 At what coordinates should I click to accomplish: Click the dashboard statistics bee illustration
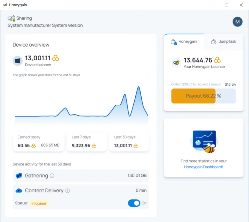coord(204,142)
